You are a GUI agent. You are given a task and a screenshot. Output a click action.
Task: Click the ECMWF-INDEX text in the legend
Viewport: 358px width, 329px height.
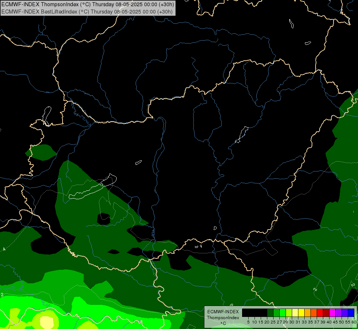[x=223, y=312]
